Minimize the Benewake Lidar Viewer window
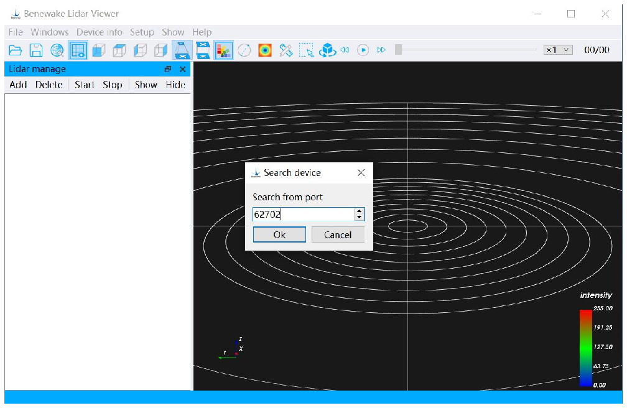Image resolution: width=627 pixels, height=408 pixels. 538,14
